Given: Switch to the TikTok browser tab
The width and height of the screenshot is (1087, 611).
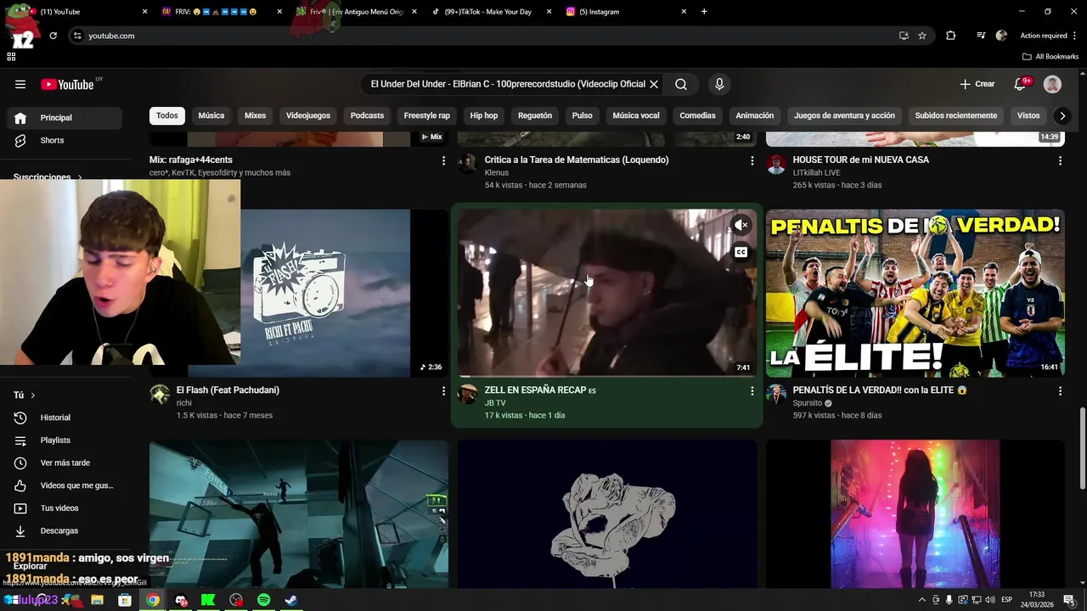Looking at the screenshot, I should [491, 12].
